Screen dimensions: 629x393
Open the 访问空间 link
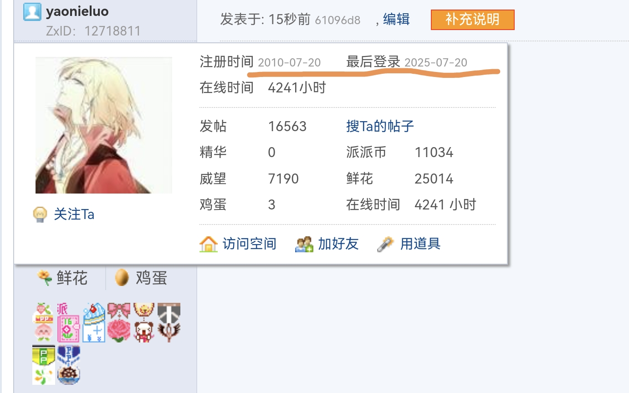[x=249, y=244]
